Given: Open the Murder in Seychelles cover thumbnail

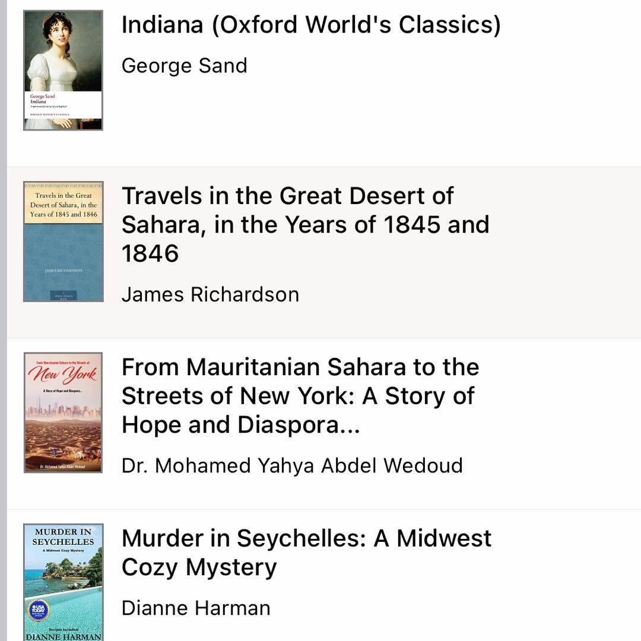Looking at the screenshot, I should coord(63,582).
